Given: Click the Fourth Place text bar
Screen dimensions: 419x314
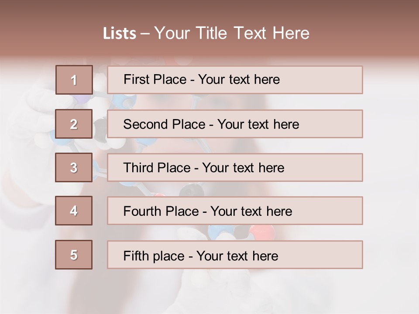Looking at the screenshot, I should pos(235,211).
